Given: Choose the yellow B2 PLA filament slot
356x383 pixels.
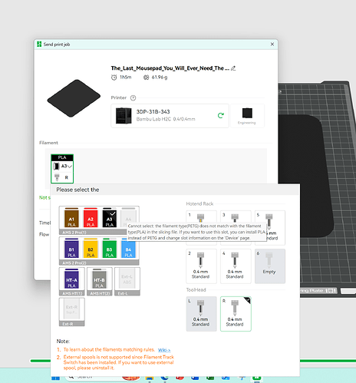Looking at the screenshot, I should [91, 248].
